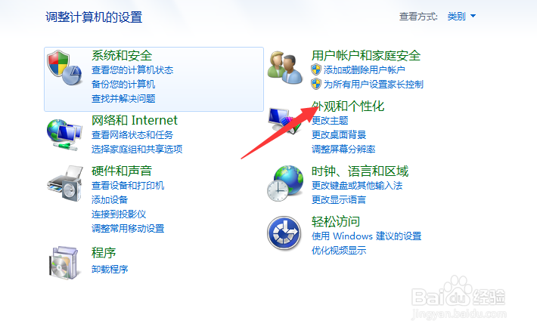Click 查看设备和打印机 link
The height and width of the screenshot is (333, 537).
[x=128, y=185]
